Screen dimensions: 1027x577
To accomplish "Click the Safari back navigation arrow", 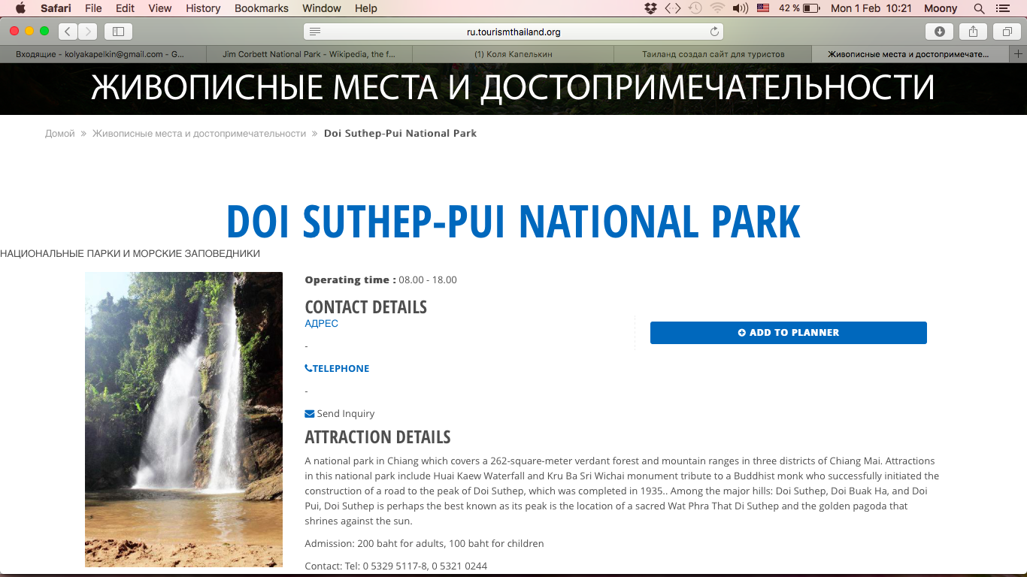I will [68, 32].
